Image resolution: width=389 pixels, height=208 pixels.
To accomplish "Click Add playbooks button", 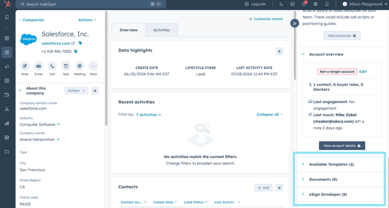I will coord(342,36).
